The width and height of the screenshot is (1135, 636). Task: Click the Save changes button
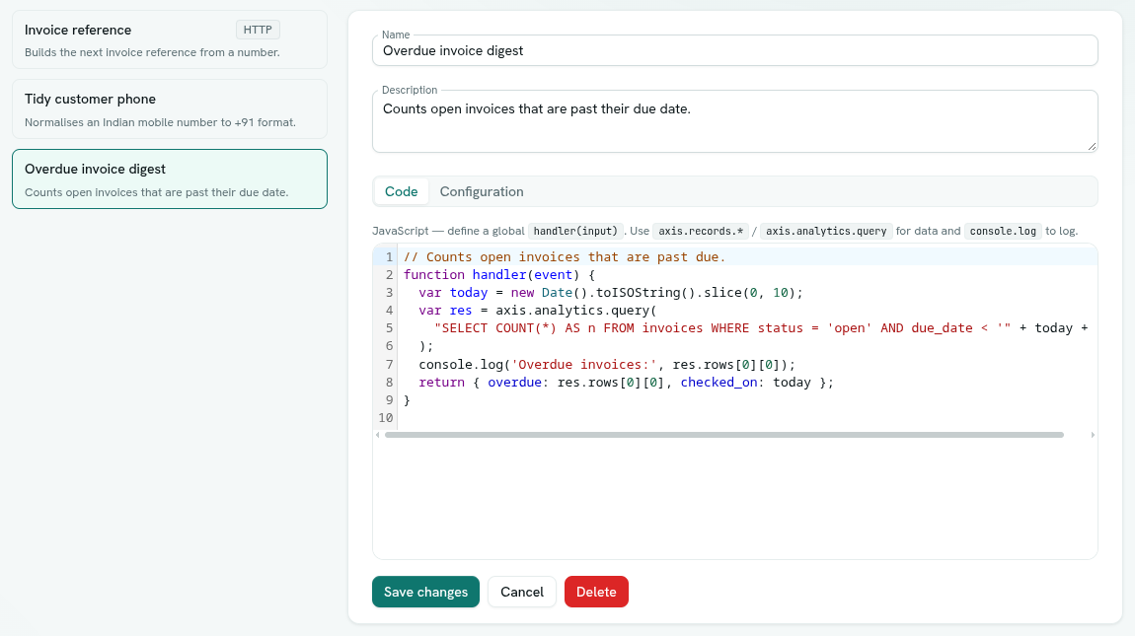pyautogui.click(x=425, y=592)
